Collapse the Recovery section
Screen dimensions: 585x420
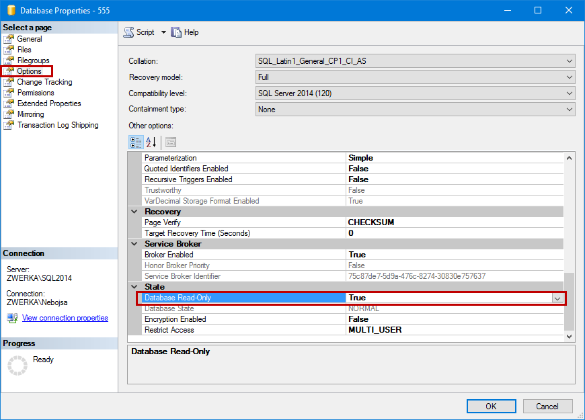pos(134,212)
